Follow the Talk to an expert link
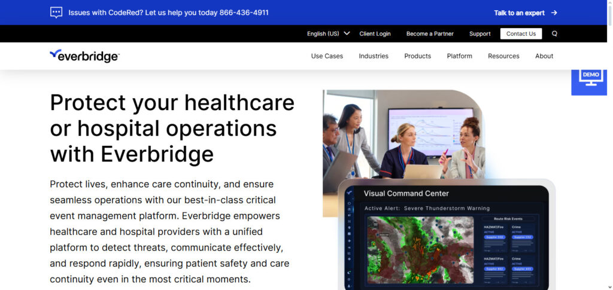Image resolution: width=613 pixels, height=290 pixels. (x=519, y=13)
